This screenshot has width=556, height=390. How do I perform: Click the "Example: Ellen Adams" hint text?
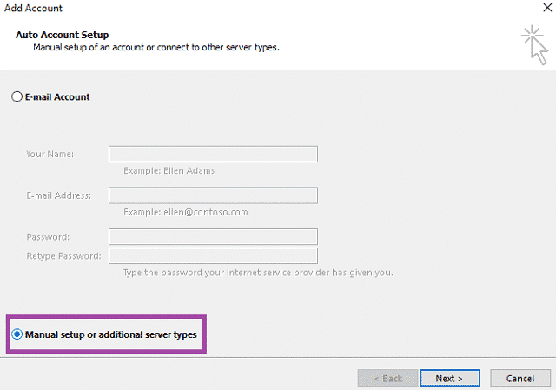click(169, 171)
